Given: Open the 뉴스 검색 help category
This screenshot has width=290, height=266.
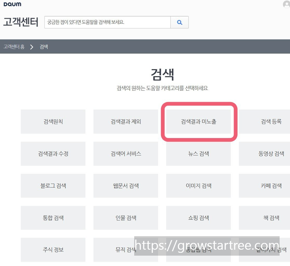Looking at the screenshot, I should 198,154.
